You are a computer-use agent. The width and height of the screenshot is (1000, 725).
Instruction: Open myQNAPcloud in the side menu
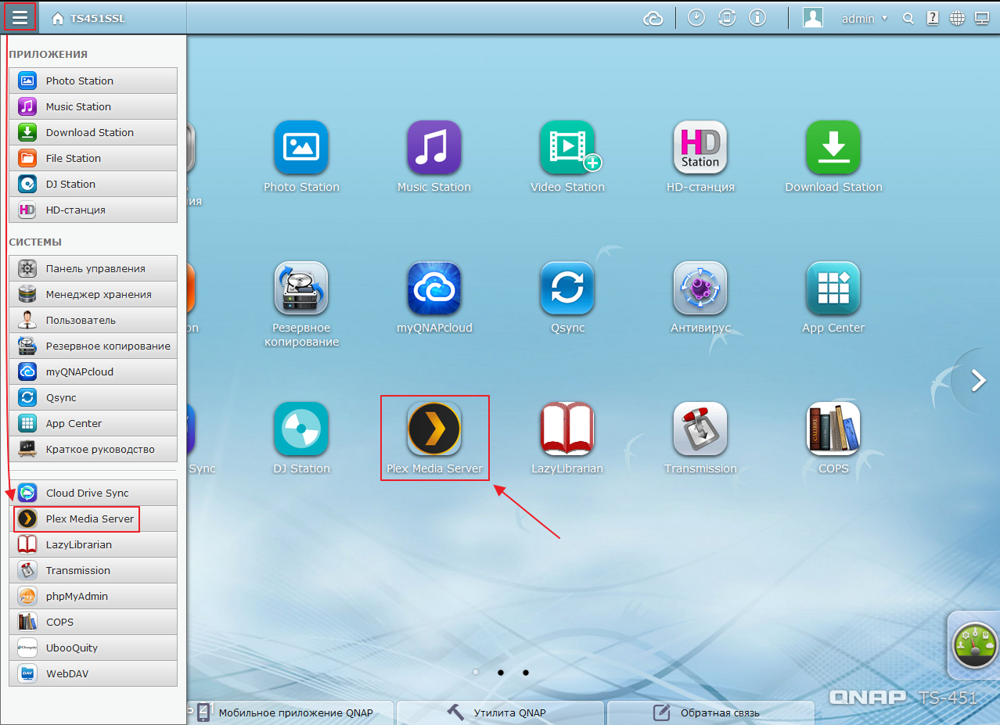(x=93, y=371)
